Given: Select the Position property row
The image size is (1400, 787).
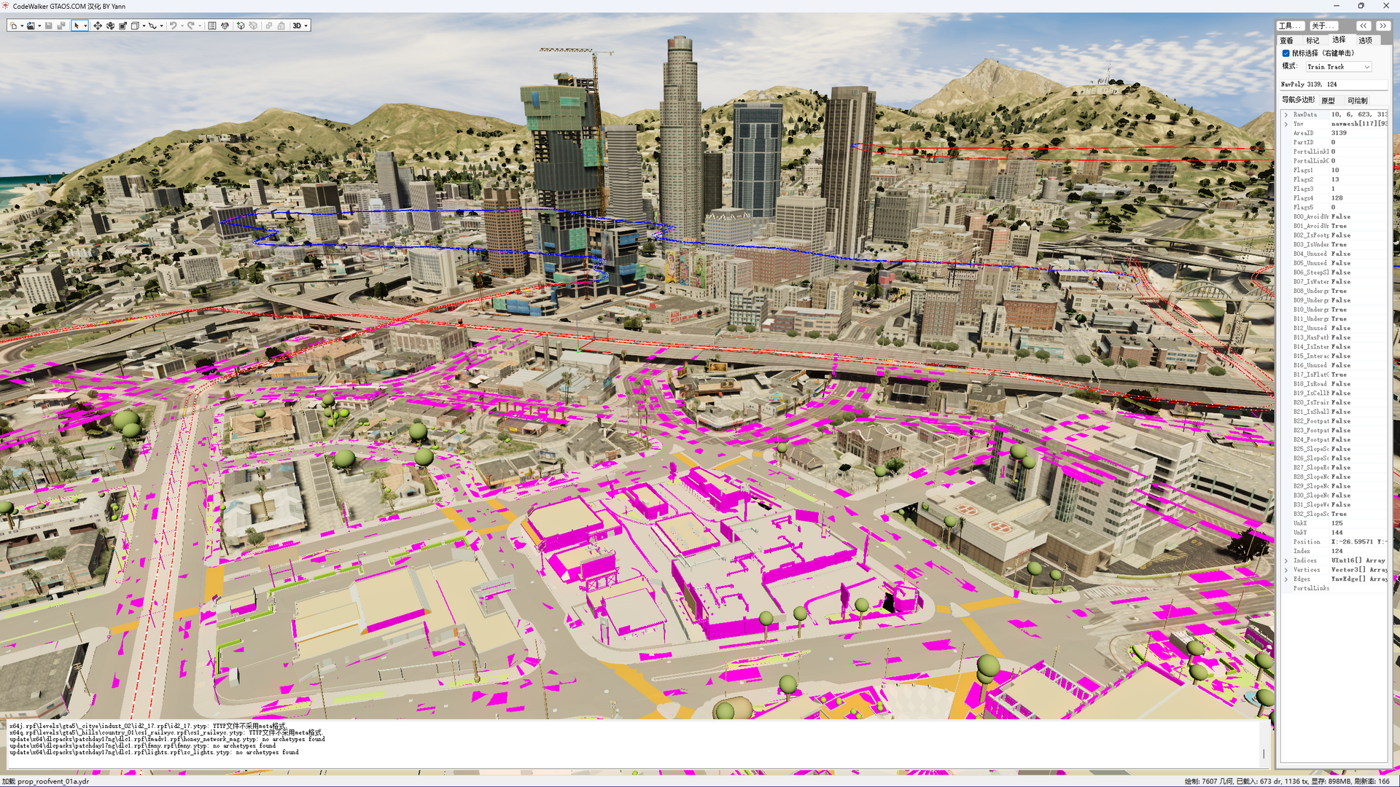Looking at the screenshot, I should (x=1339, y=542).
